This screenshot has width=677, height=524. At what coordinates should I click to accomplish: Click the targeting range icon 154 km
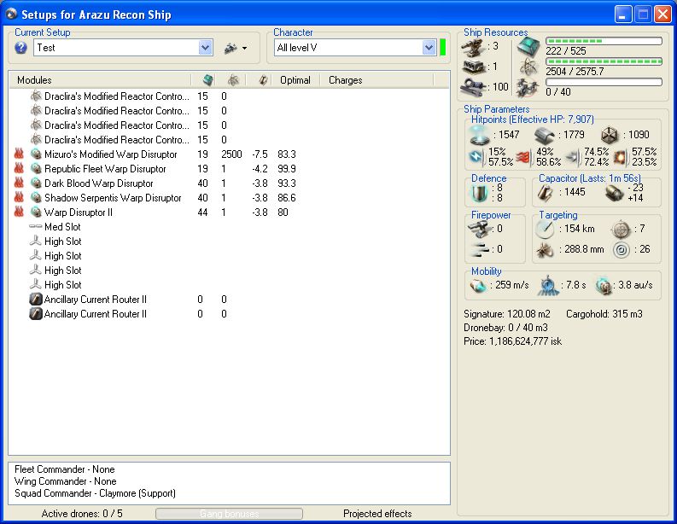(545, 229)
